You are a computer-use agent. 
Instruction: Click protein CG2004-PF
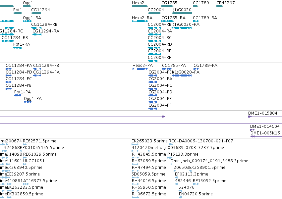point(153,109)
